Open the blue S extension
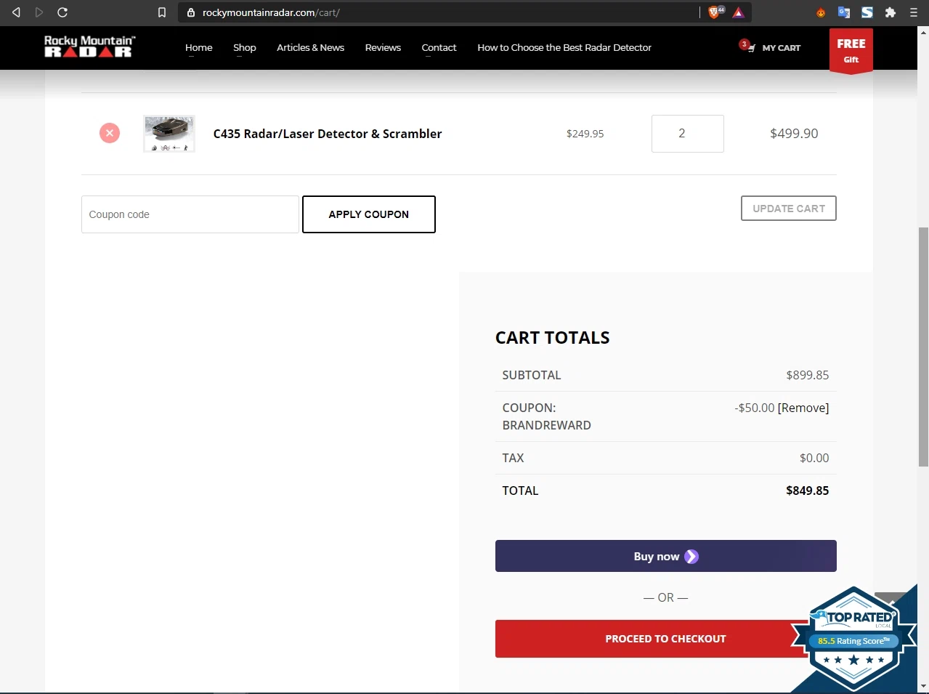The width and height of the screenshot is (929, 694). point(867,12)
